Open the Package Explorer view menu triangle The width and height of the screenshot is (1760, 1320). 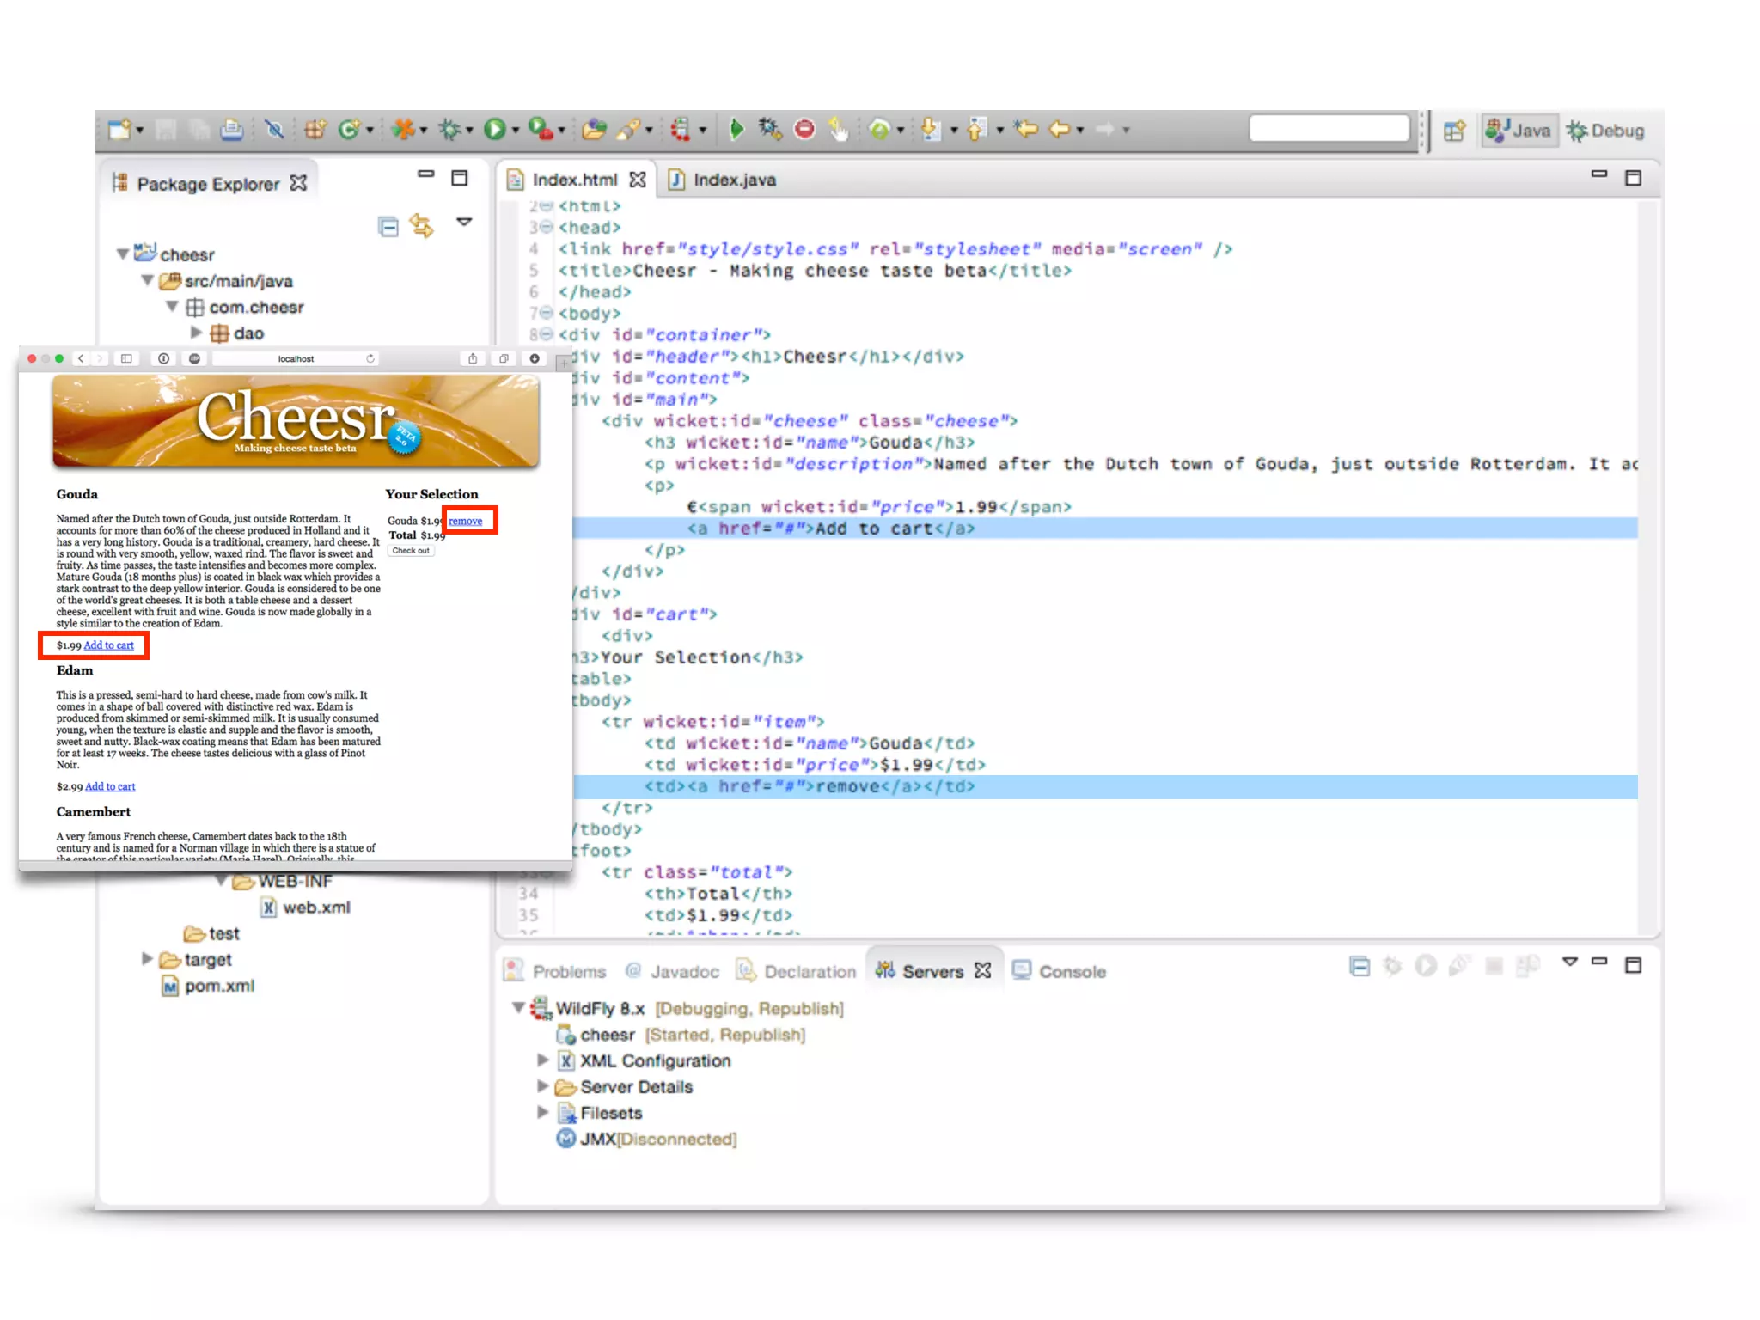(464, 222)
